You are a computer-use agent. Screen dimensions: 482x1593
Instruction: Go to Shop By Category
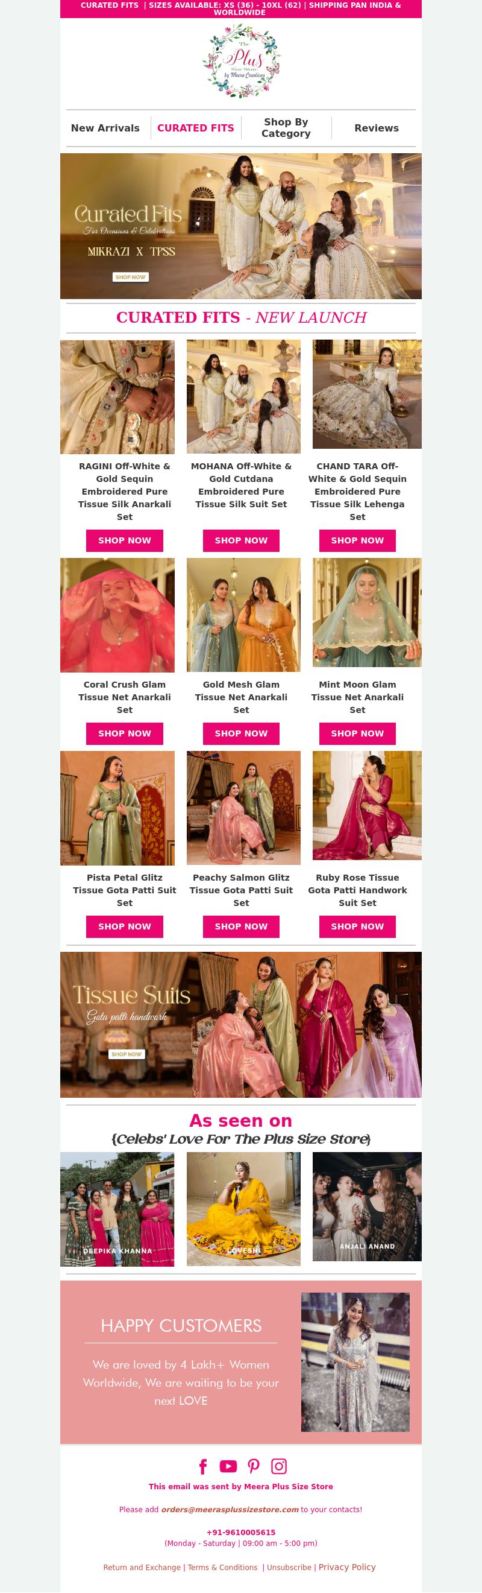[x=286, y=128]
